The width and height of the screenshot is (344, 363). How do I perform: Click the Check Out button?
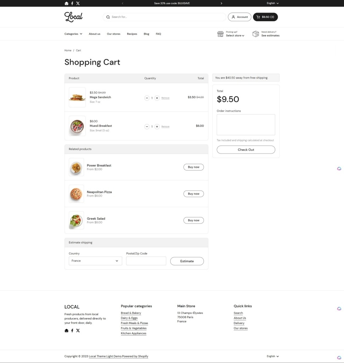point(246,150)
